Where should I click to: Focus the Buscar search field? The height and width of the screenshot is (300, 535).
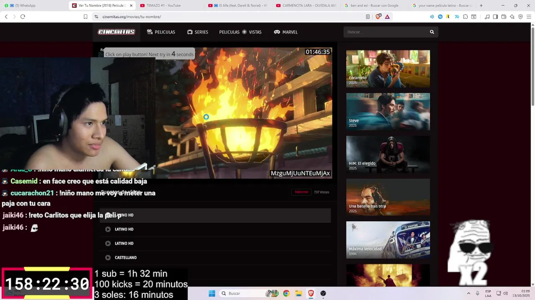(385, 32)
